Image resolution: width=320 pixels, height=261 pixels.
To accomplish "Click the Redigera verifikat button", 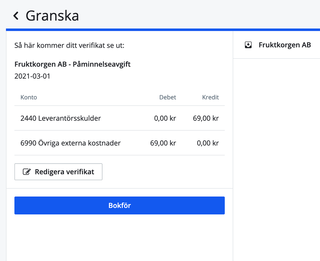I will click(x=58, y=172).
